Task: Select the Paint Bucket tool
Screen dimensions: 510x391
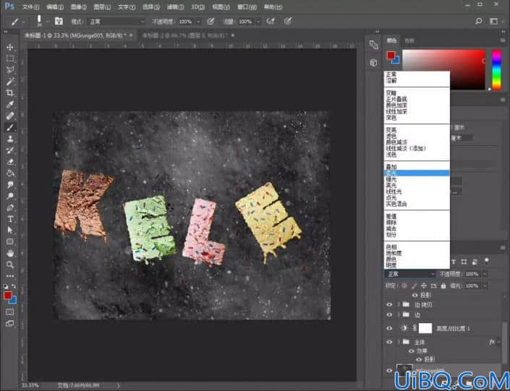Action: [x=10, y=173]
